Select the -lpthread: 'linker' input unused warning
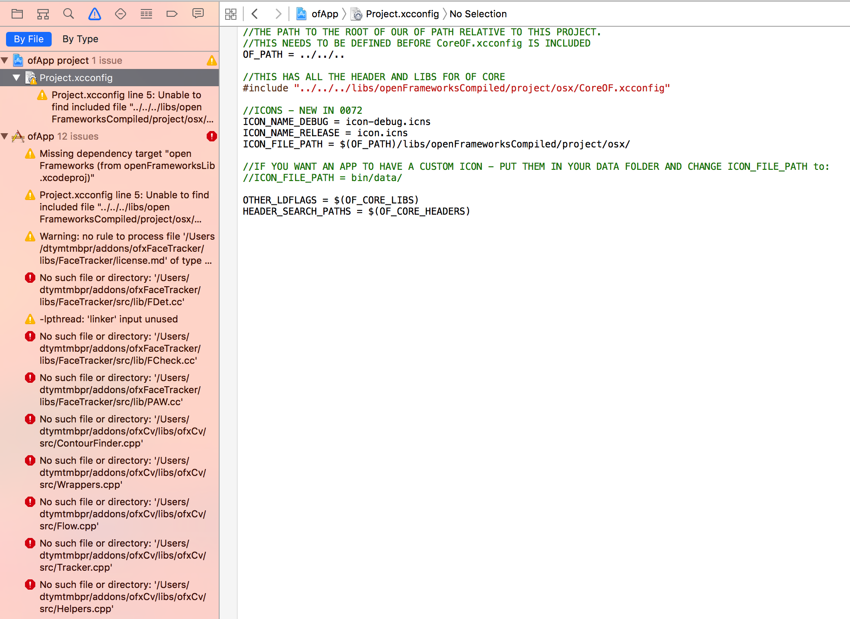Image resolution: width=850 pixels, height=619 pixels. [109, 319]
